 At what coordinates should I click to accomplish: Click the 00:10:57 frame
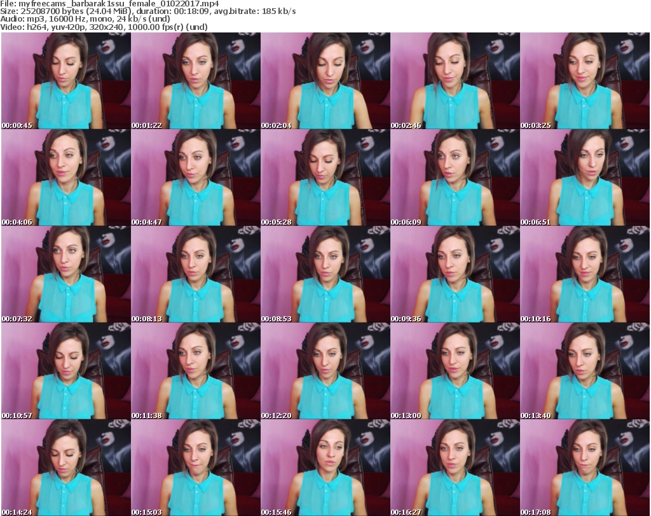[66, 371]
